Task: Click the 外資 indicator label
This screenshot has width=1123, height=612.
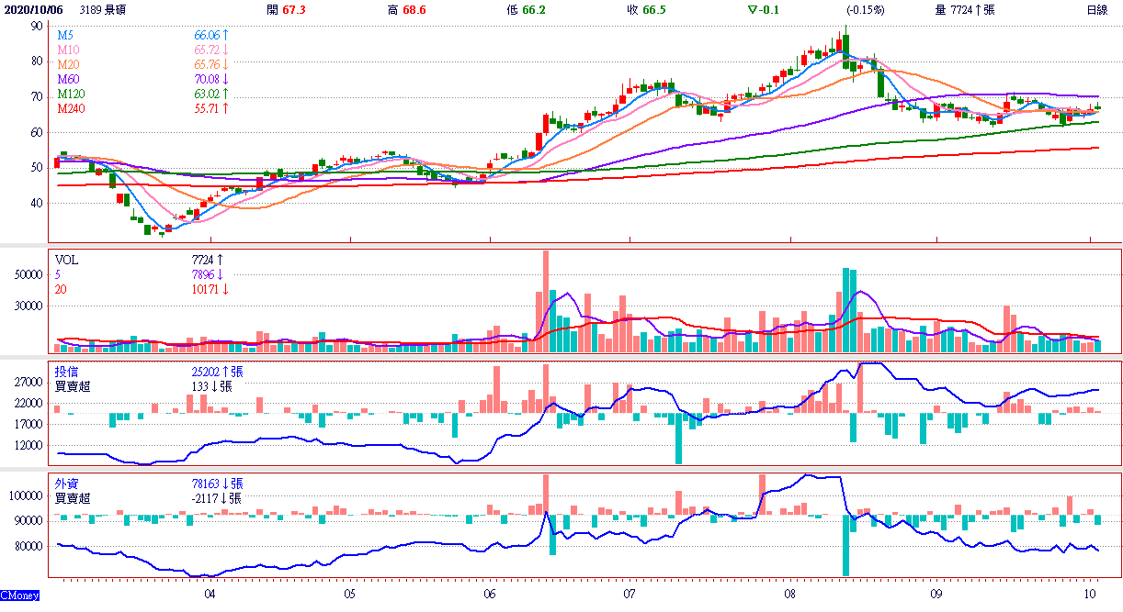Action: click(66, 483)
